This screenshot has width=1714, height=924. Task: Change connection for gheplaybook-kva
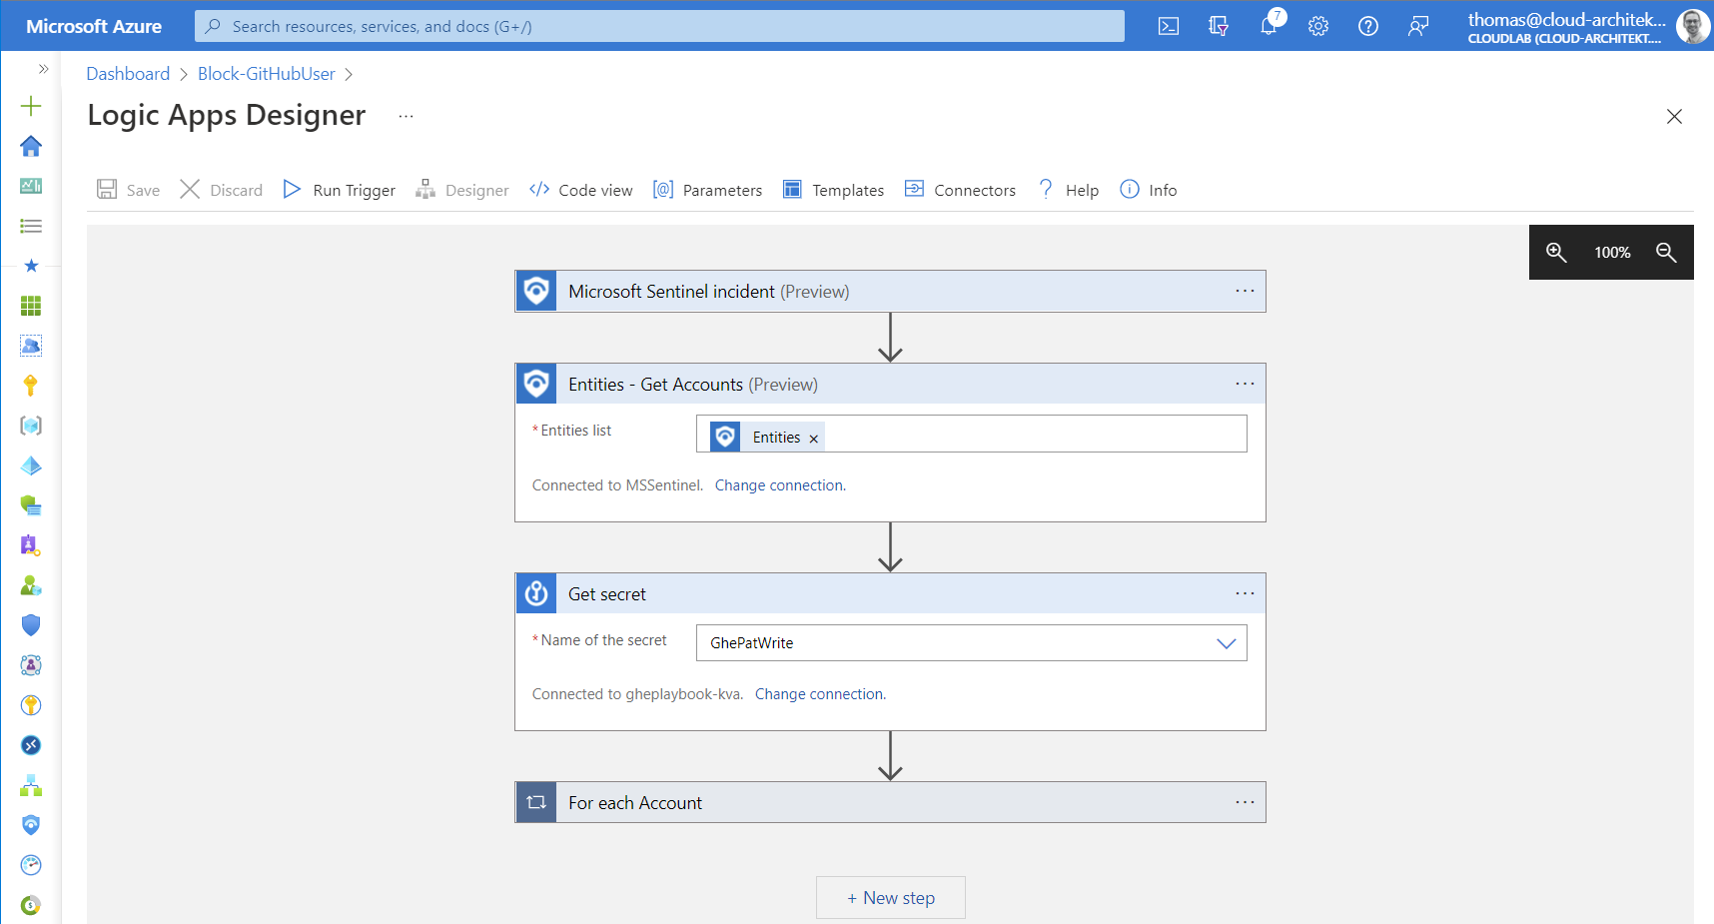tap(820, 694)
